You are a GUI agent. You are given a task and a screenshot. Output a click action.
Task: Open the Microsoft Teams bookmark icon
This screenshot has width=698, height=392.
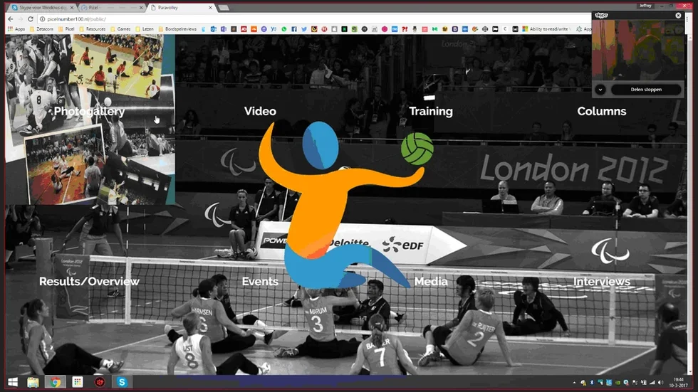pyautogui.click(x=224, y=29)
